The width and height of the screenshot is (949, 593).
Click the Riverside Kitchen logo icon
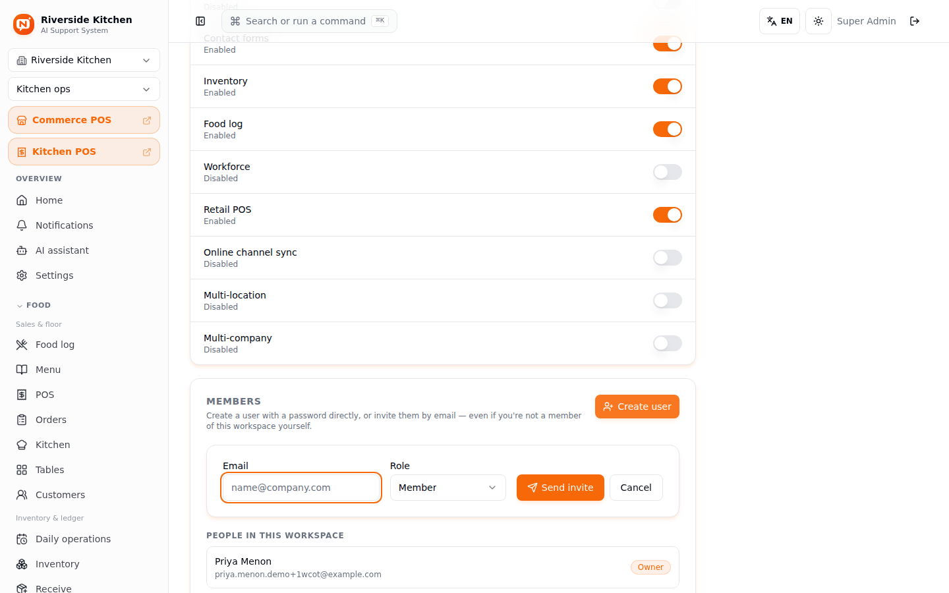[x=24, y=24]
